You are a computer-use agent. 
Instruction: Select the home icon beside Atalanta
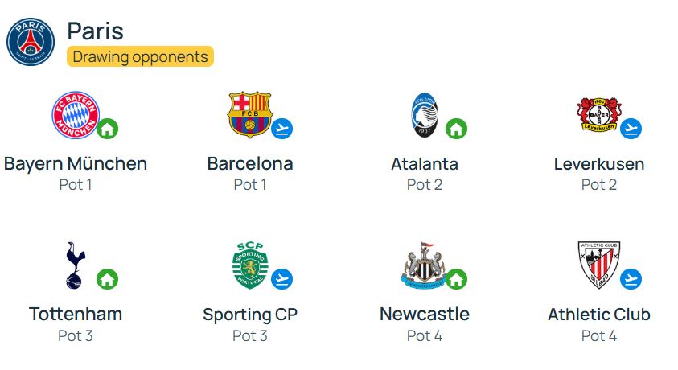pos(456,129)
